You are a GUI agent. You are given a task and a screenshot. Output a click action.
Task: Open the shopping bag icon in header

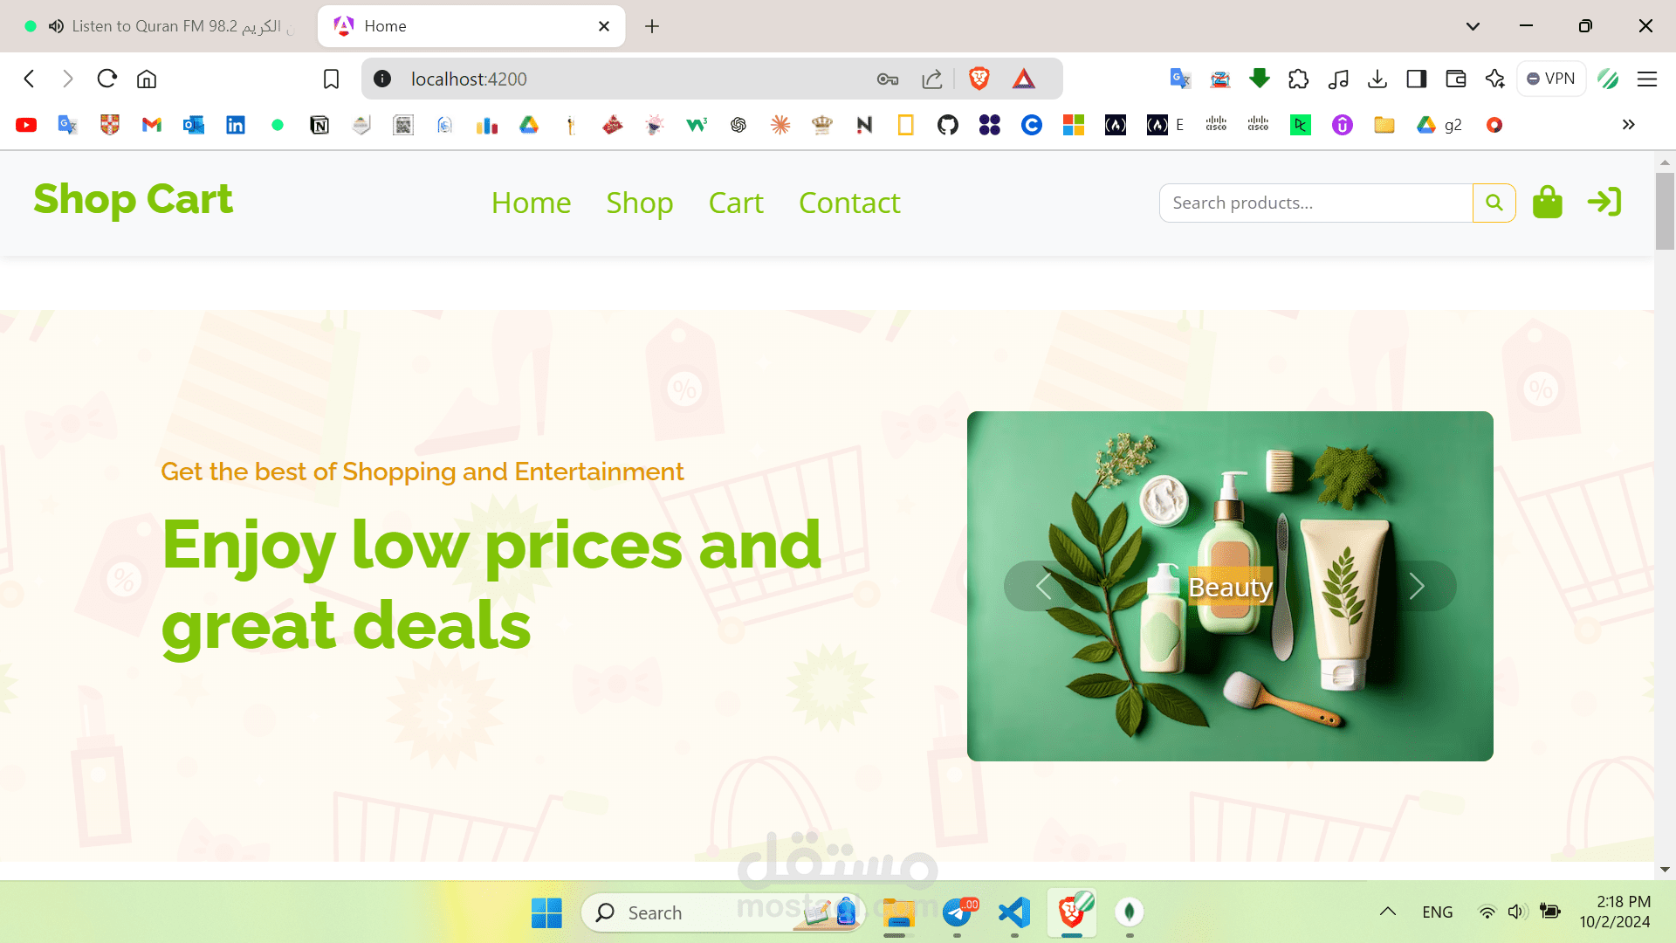pos(1548,202)
